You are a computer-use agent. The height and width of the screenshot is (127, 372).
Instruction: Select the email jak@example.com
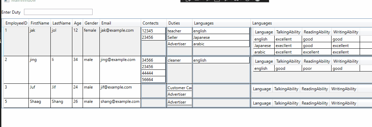pyautogui.click(x=120, y=41)
